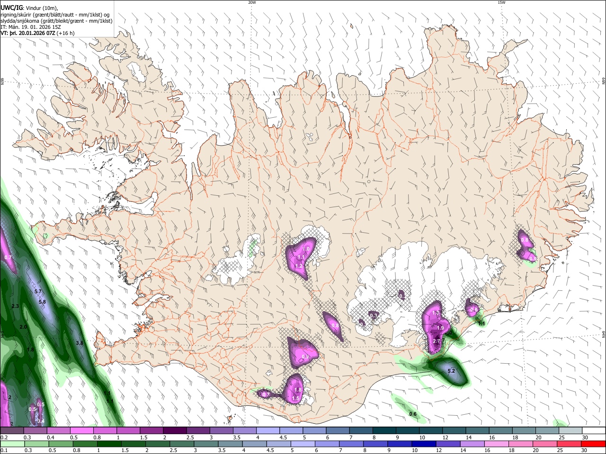
Task: Click the 1.8 snowfall value on the southern glacier
Action: [x=298, y=390]
